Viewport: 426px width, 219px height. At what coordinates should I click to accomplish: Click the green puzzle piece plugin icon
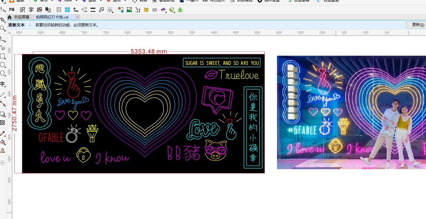(x=180, y=10)
